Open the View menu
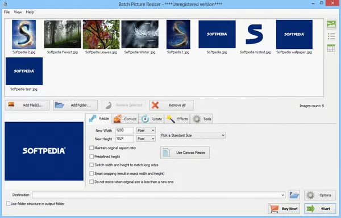 (x=18, y=12)
